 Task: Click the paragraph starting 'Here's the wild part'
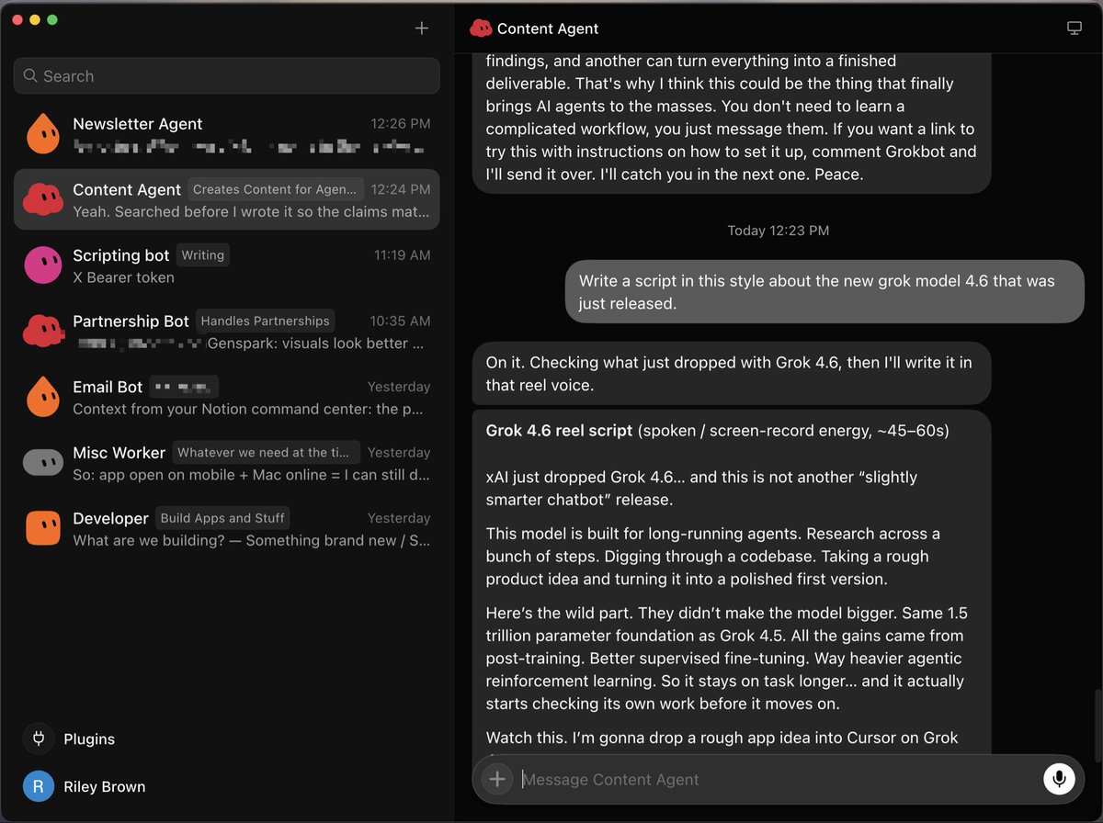[x=727, y=659]
